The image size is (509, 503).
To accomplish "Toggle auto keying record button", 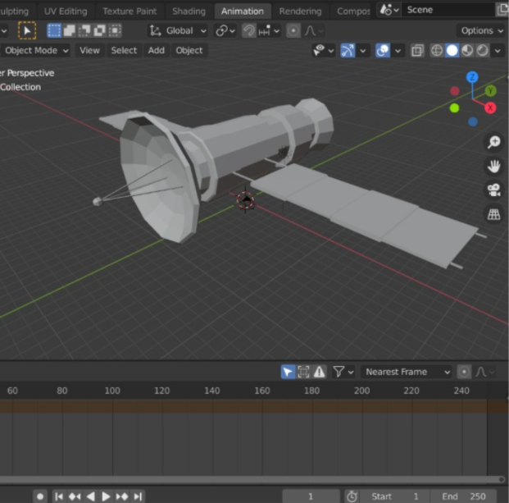I will coord(40,496).
